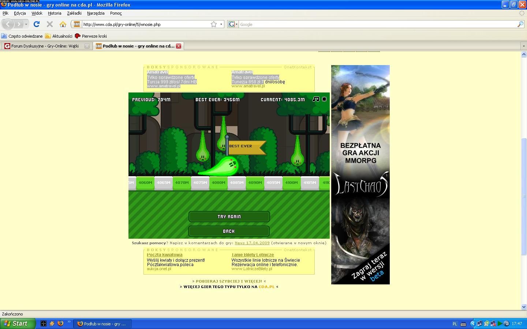The image size is (527, 329).
Task: Click the taskbar clock 17:47
Action: point(517,324)
